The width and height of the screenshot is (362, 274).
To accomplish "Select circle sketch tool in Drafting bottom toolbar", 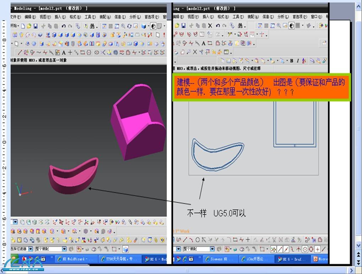I will (198, 240).
